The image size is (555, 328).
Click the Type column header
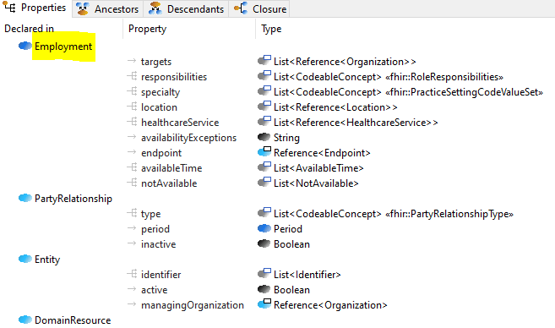tap(271, 29)
